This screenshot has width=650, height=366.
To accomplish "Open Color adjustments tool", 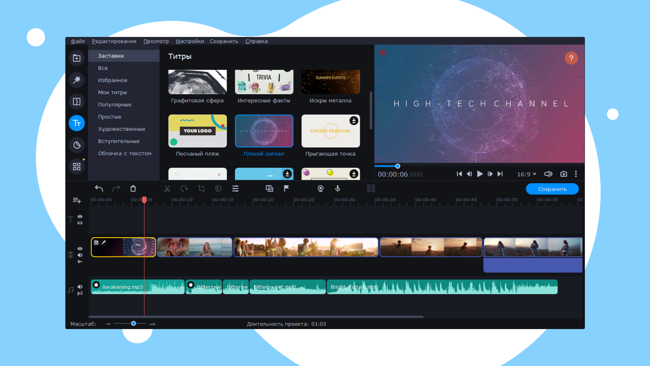I will point(218,188).
